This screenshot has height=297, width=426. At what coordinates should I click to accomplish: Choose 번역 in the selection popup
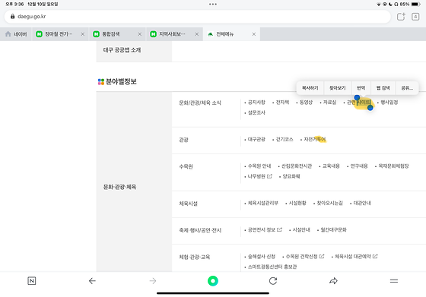361,88
